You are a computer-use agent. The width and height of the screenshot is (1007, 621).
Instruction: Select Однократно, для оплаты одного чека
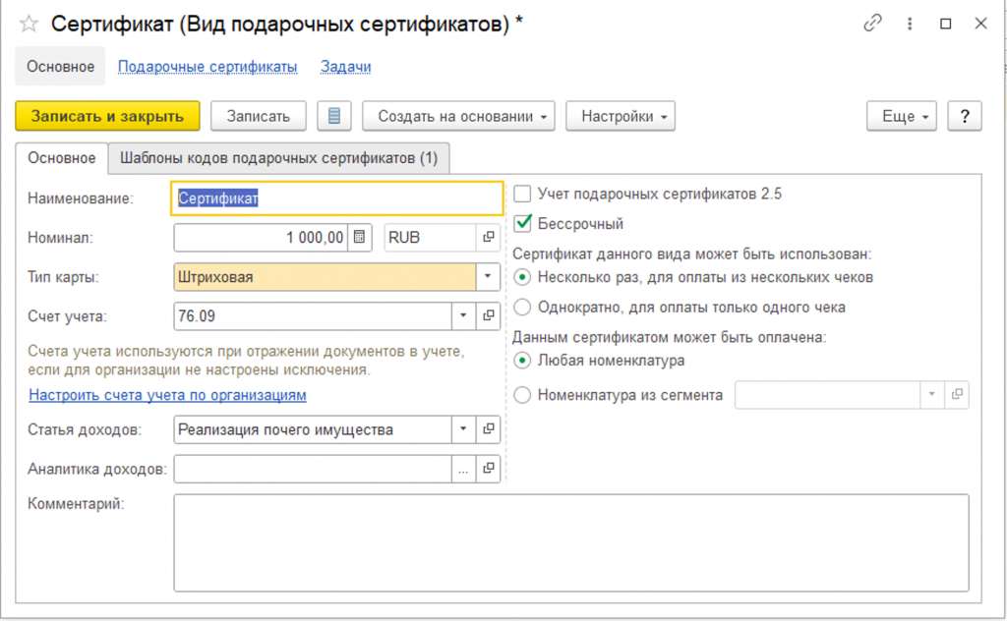(x=523, y=308)
